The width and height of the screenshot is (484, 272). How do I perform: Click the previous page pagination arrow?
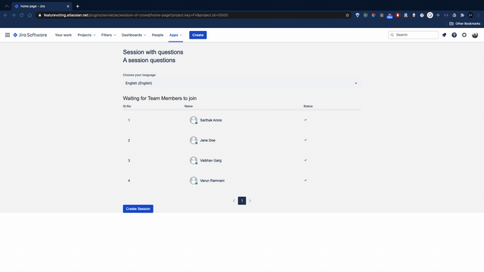[x=234, y=201]
